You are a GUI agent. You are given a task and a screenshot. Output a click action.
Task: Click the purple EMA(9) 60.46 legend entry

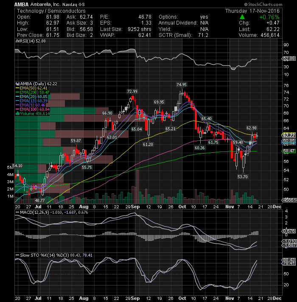click(31, 105)
